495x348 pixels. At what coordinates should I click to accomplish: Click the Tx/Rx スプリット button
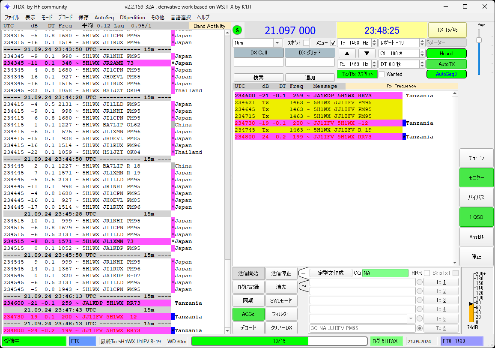pos(357,74)
